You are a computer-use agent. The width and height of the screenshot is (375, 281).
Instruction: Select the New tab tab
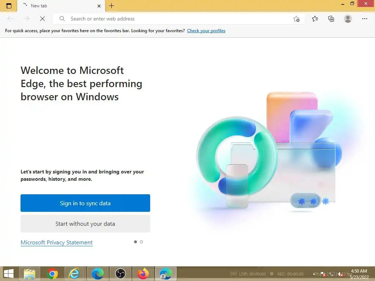(61, 6)
